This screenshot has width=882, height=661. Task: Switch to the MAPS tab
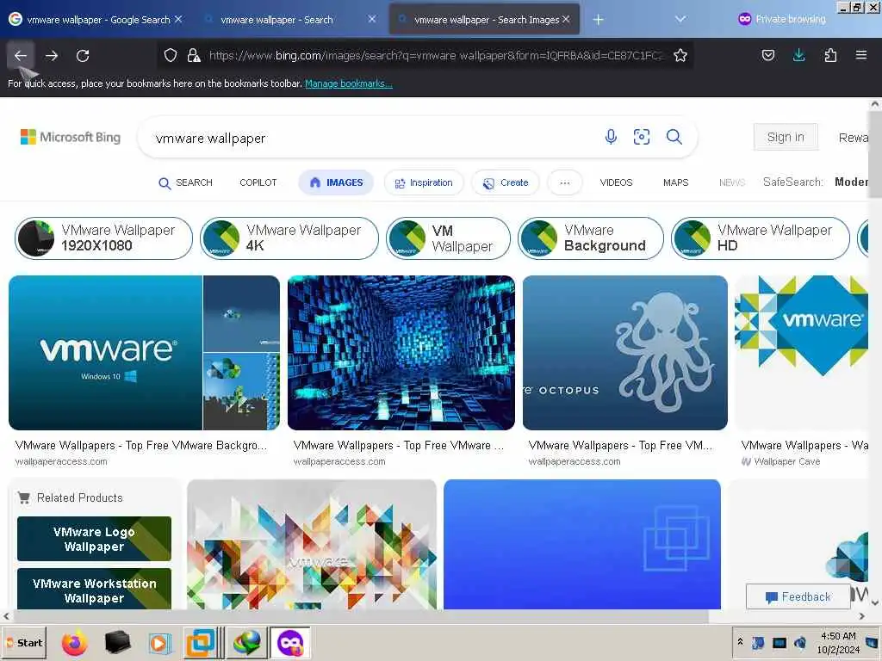(x=675, y=182)
